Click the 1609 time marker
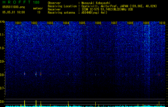 146,23
